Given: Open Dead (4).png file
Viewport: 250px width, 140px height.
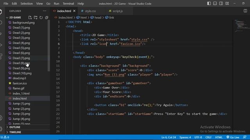Looking at the screenshot, I should [21, 43].
